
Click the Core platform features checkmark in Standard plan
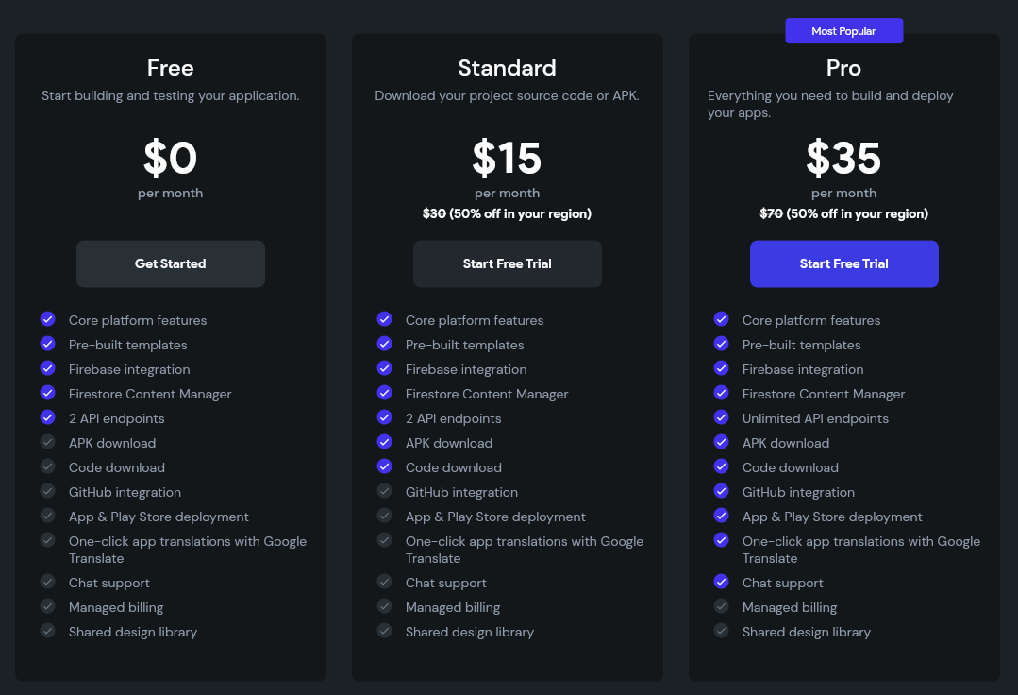pos(385,319)
